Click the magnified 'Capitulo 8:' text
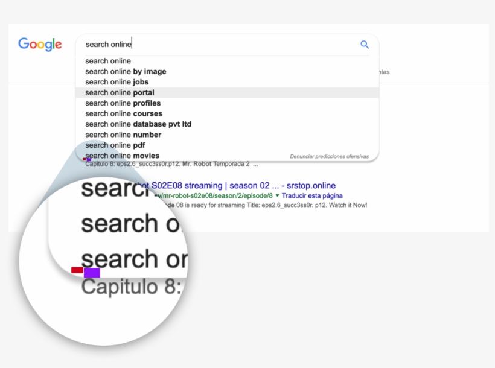The height and width of the screenshot is (368, 495). [x=131, y=287]
